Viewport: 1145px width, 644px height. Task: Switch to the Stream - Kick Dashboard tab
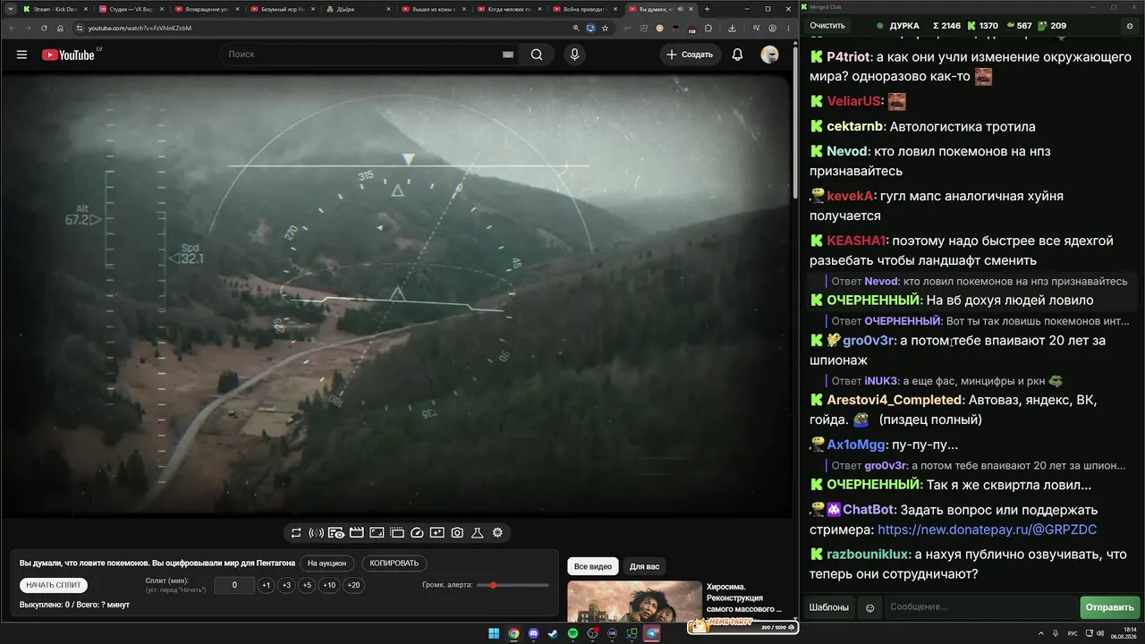(x=55, y=9)
